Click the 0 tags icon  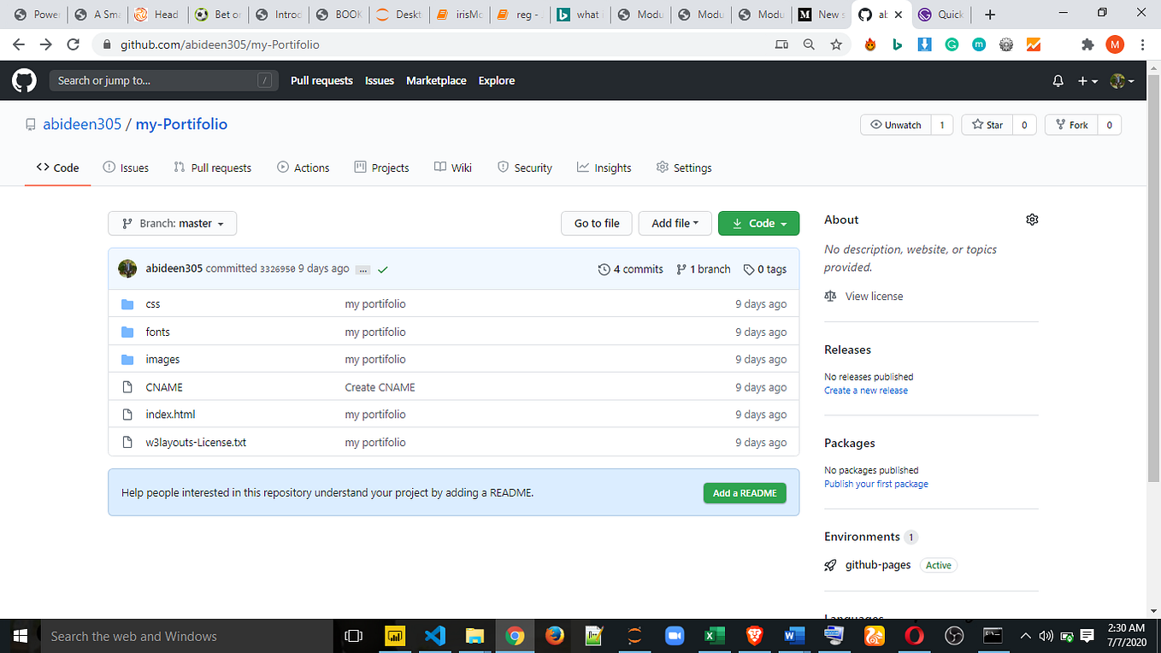click(750, 269)
